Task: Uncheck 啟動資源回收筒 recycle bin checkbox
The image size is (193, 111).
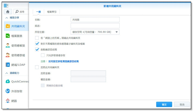Action: [37, 50]
